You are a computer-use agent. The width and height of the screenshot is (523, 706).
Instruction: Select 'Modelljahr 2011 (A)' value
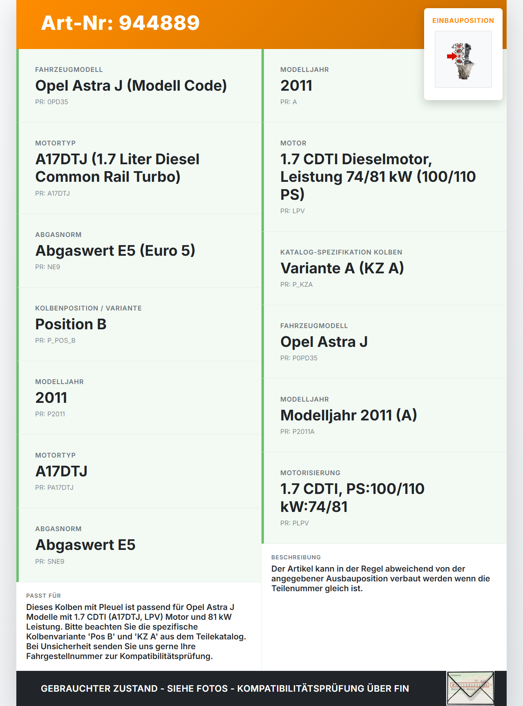pyautogui.click(x=349, y=415)
